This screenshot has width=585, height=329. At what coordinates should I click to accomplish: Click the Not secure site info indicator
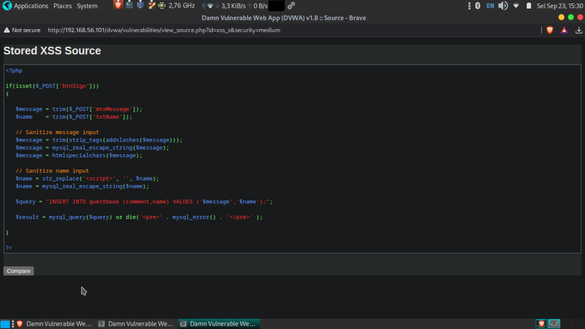pos(22,30)
